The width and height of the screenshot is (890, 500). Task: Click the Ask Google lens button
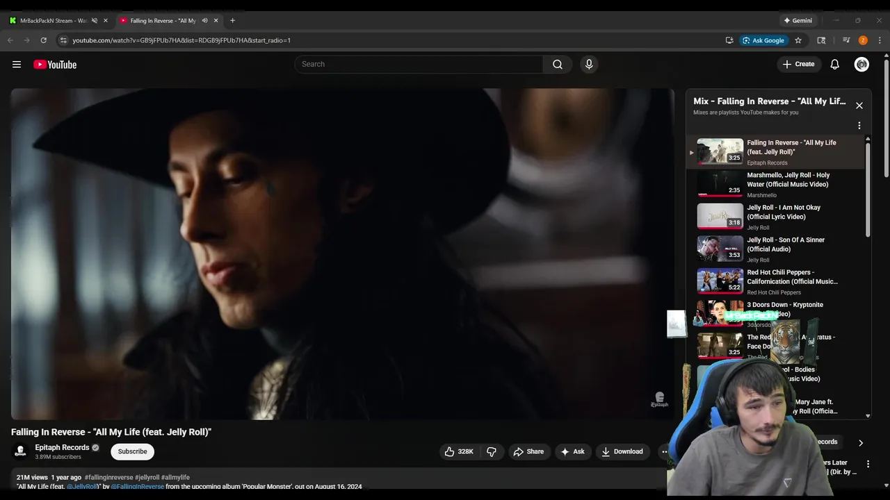[x=764, y=40]
